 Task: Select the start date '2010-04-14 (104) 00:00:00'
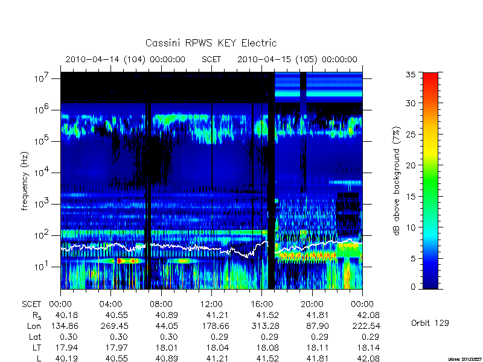[x=126, y=59]
